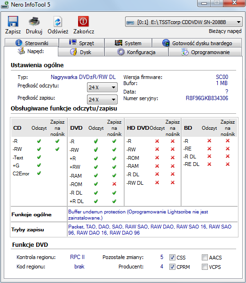This screenshot has height=283, width=246.
Task: Open the Oprogramowanie tab
Action: [x=205, y=52]
